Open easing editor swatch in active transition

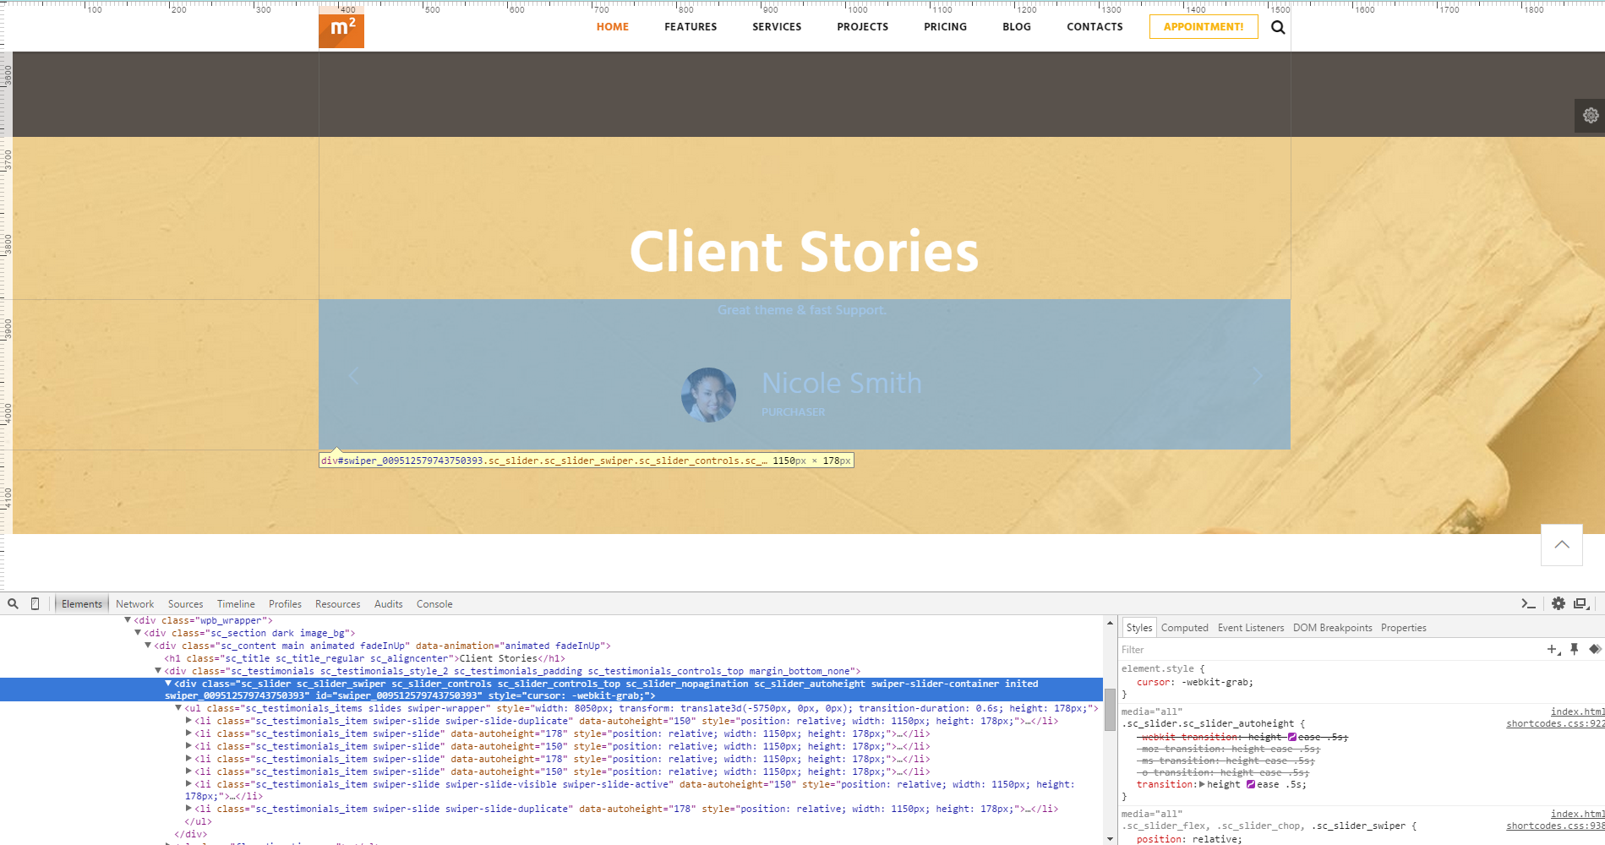click(1251, 784)
